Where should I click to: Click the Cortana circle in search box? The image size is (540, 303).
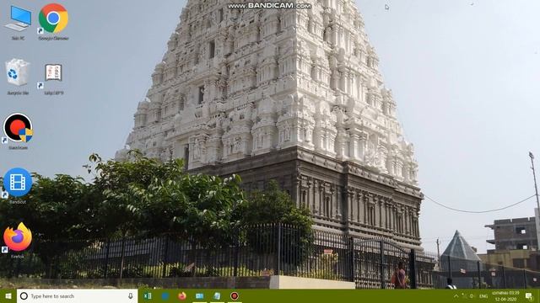pyautogui.click(x=24, y=296)
